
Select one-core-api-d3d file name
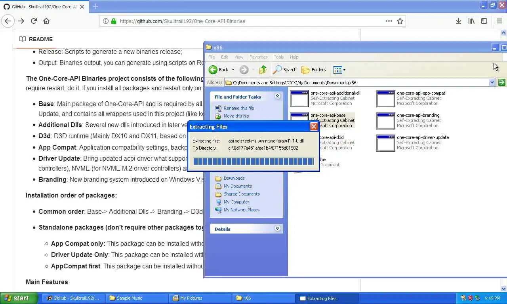click(332, 137)
